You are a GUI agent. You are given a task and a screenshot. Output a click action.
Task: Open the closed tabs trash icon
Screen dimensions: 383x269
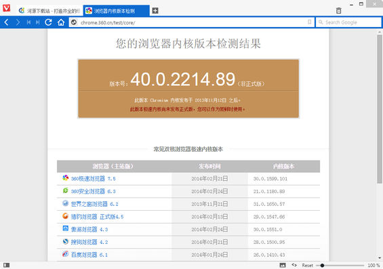338,10
